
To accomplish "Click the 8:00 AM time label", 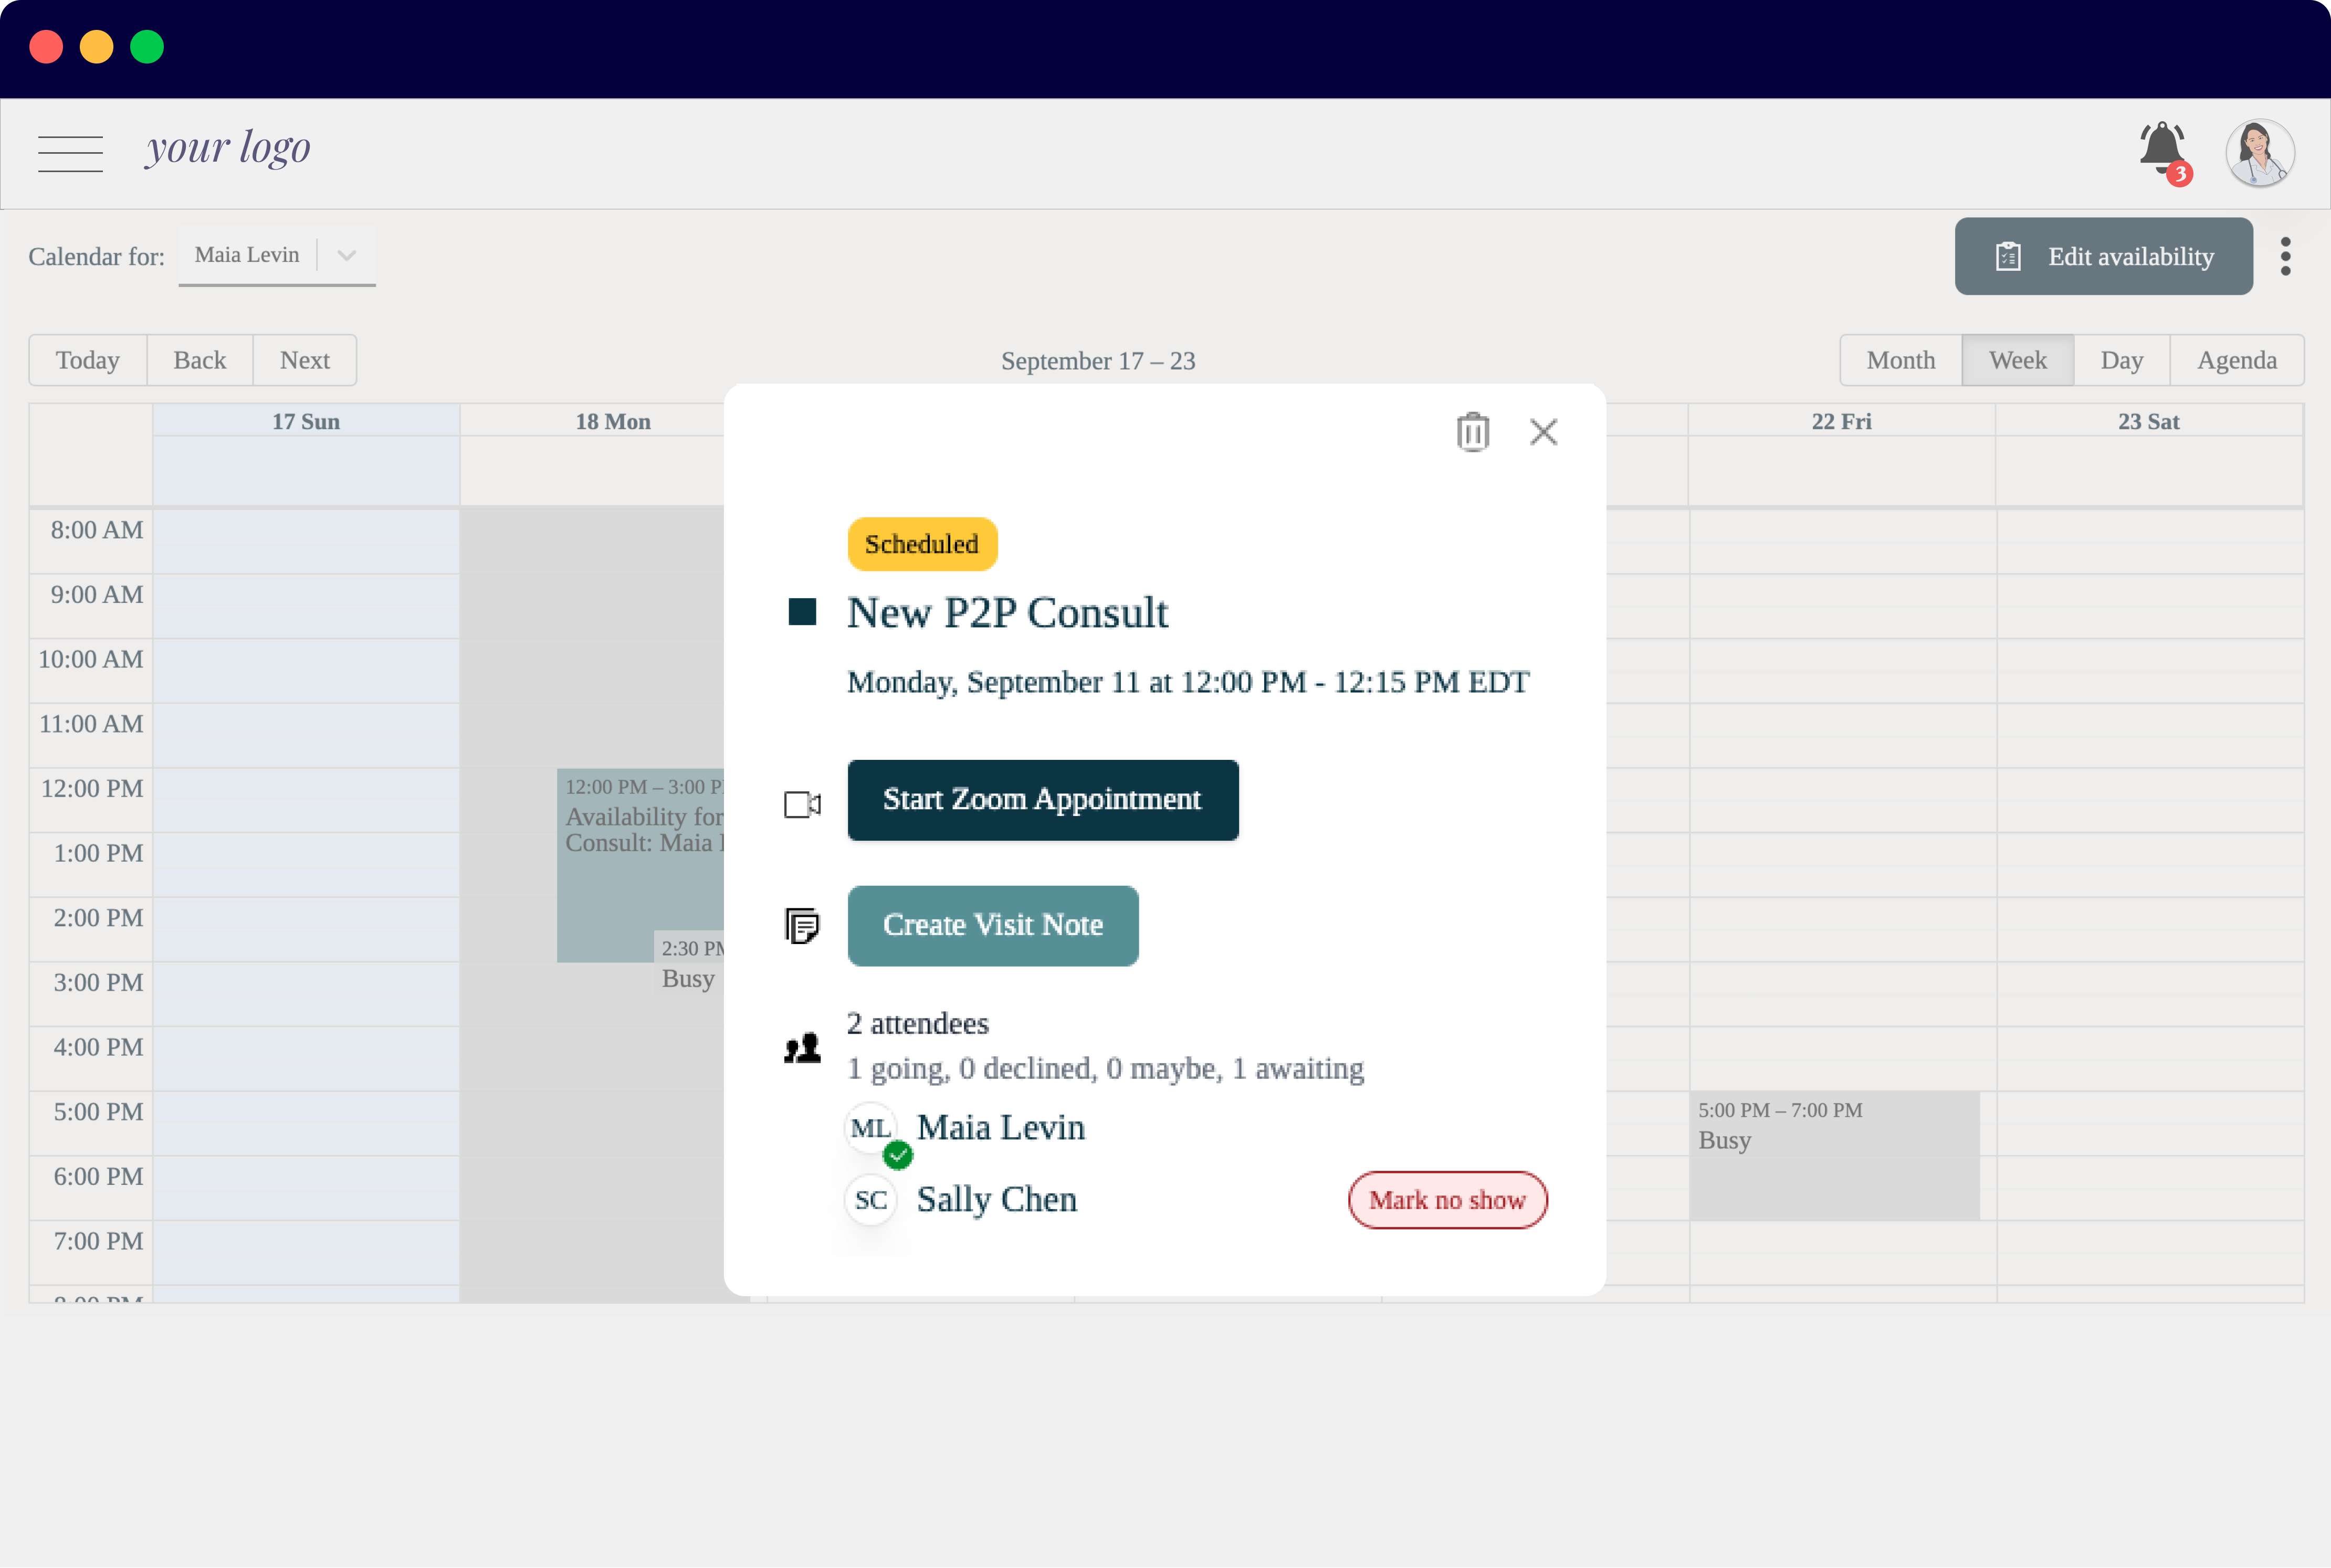I will coord(97,530).
